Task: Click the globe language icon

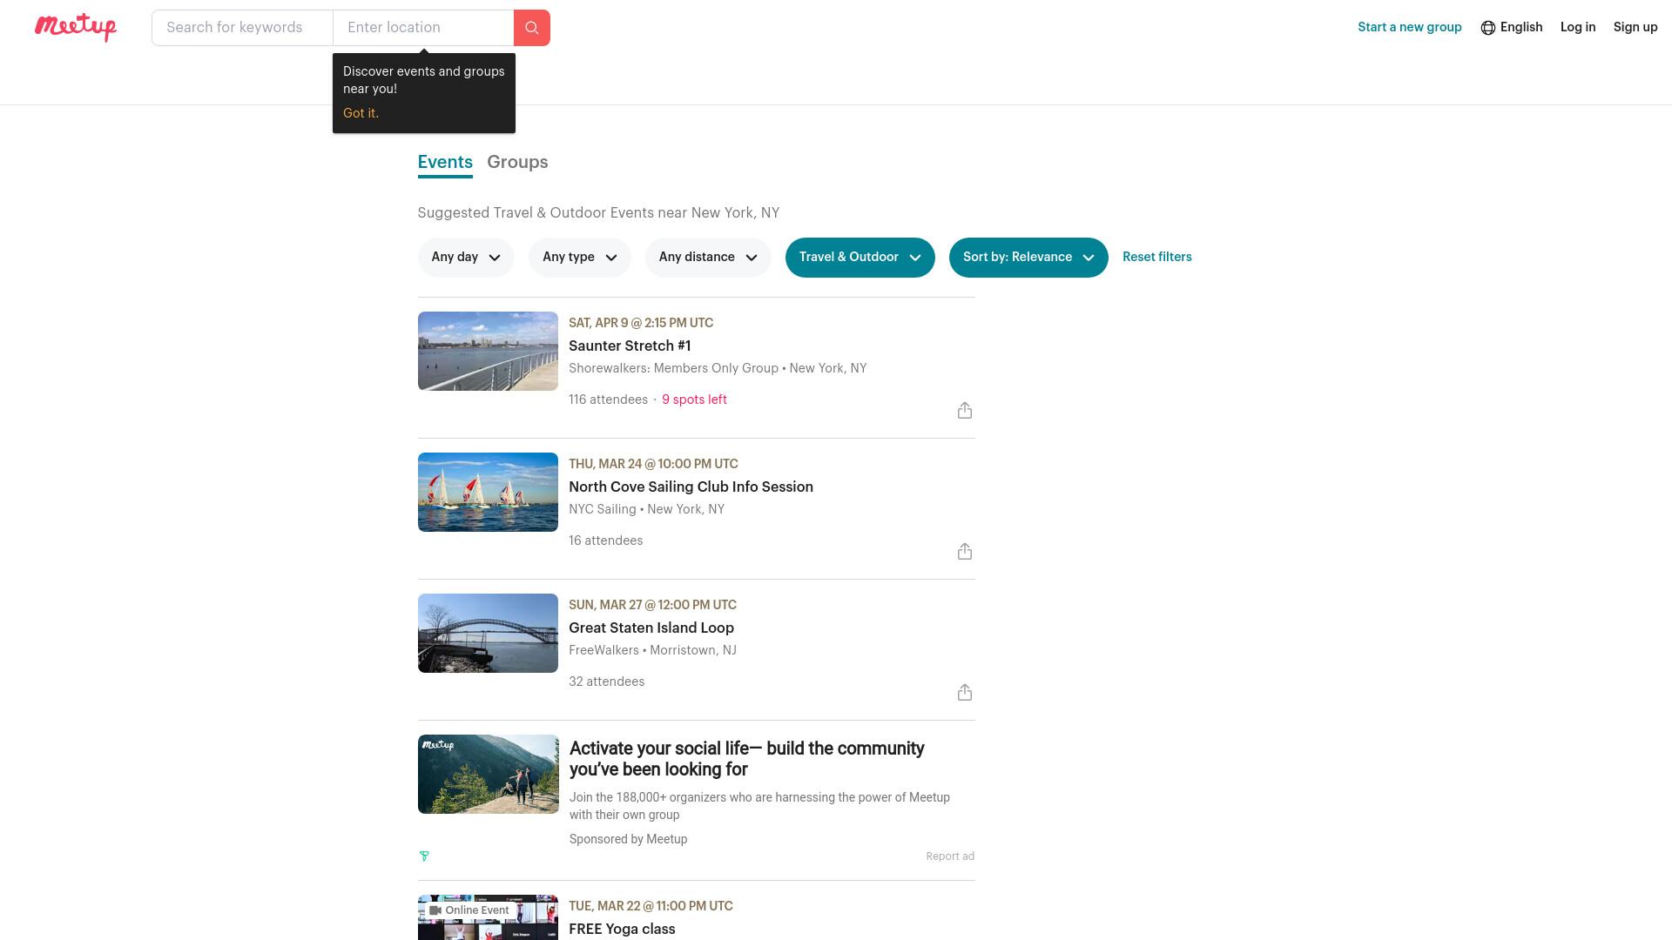Action: coord(1488,28)
